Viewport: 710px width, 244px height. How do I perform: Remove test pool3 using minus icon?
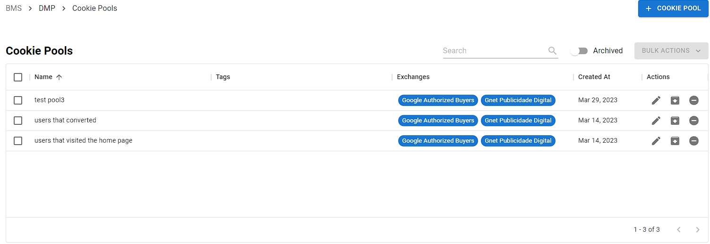pos(693,100)
